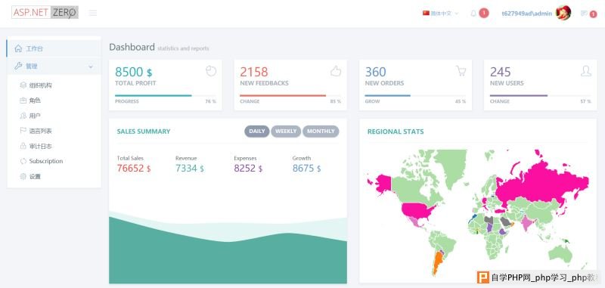Viewport: 605px width, 288px height.
Task: Click the home icon beside 工作台
Action: pos(18,48)
